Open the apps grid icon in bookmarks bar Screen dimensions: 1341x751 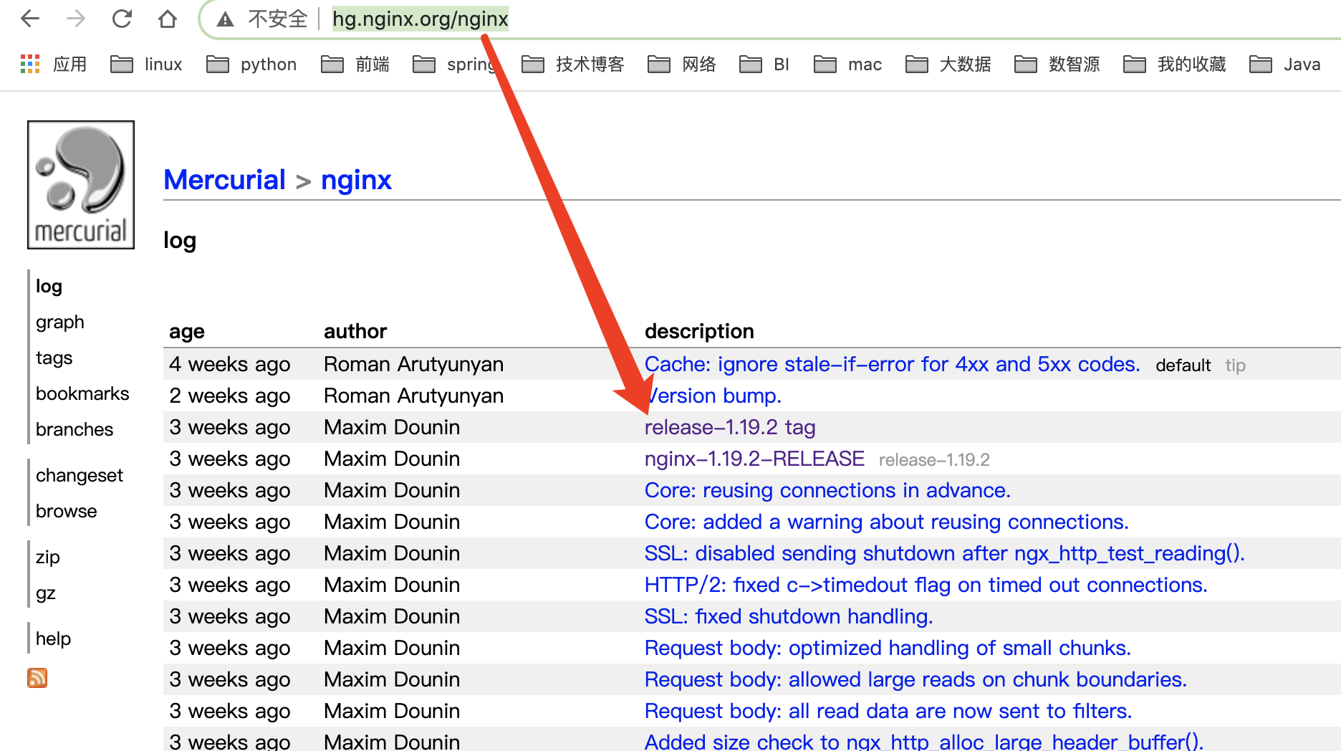point(30,64)
